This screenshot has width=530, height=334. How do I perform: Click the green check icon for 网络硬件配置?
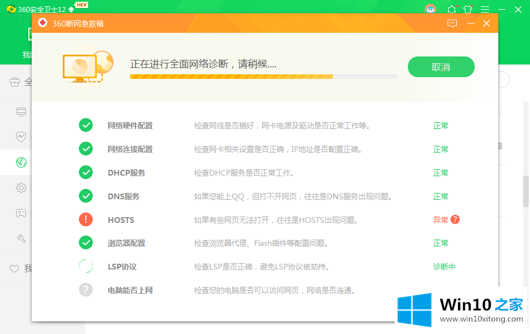coord(86,126)
